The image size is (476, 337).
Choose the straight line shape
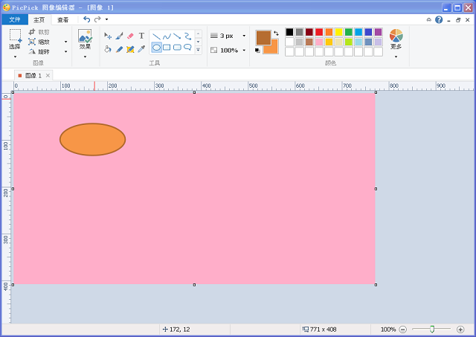click(x=156, y=36)
